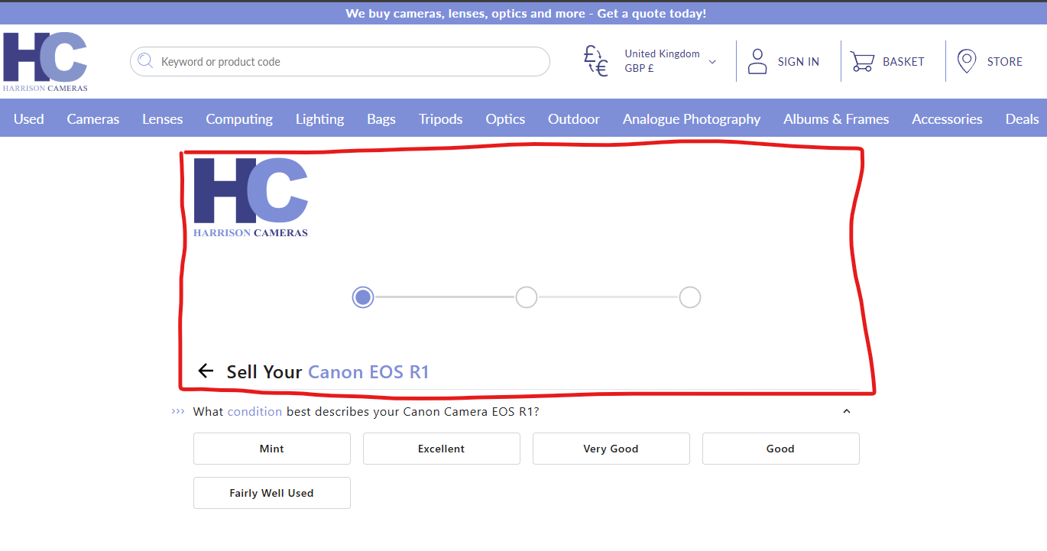Click the condition question text

(366, 411)
